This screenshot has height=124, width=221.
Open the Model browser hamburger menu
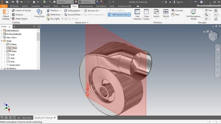point(38,27)
